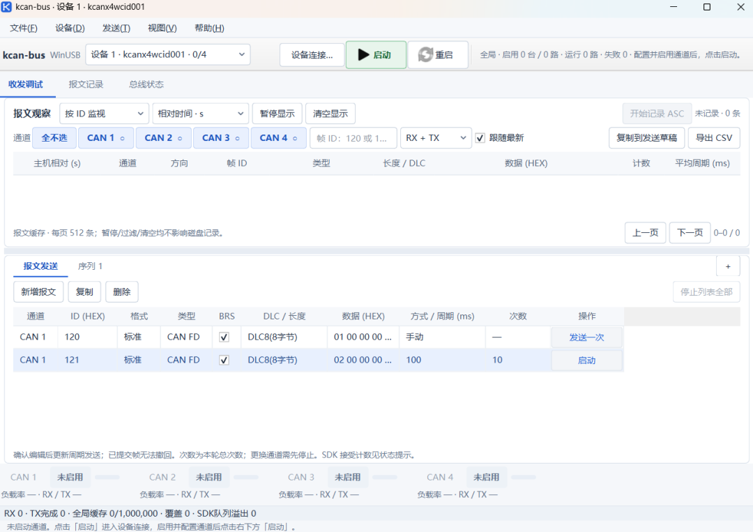Click the count cell showing 10
753x532 pixels.
[x=518, y=360]
